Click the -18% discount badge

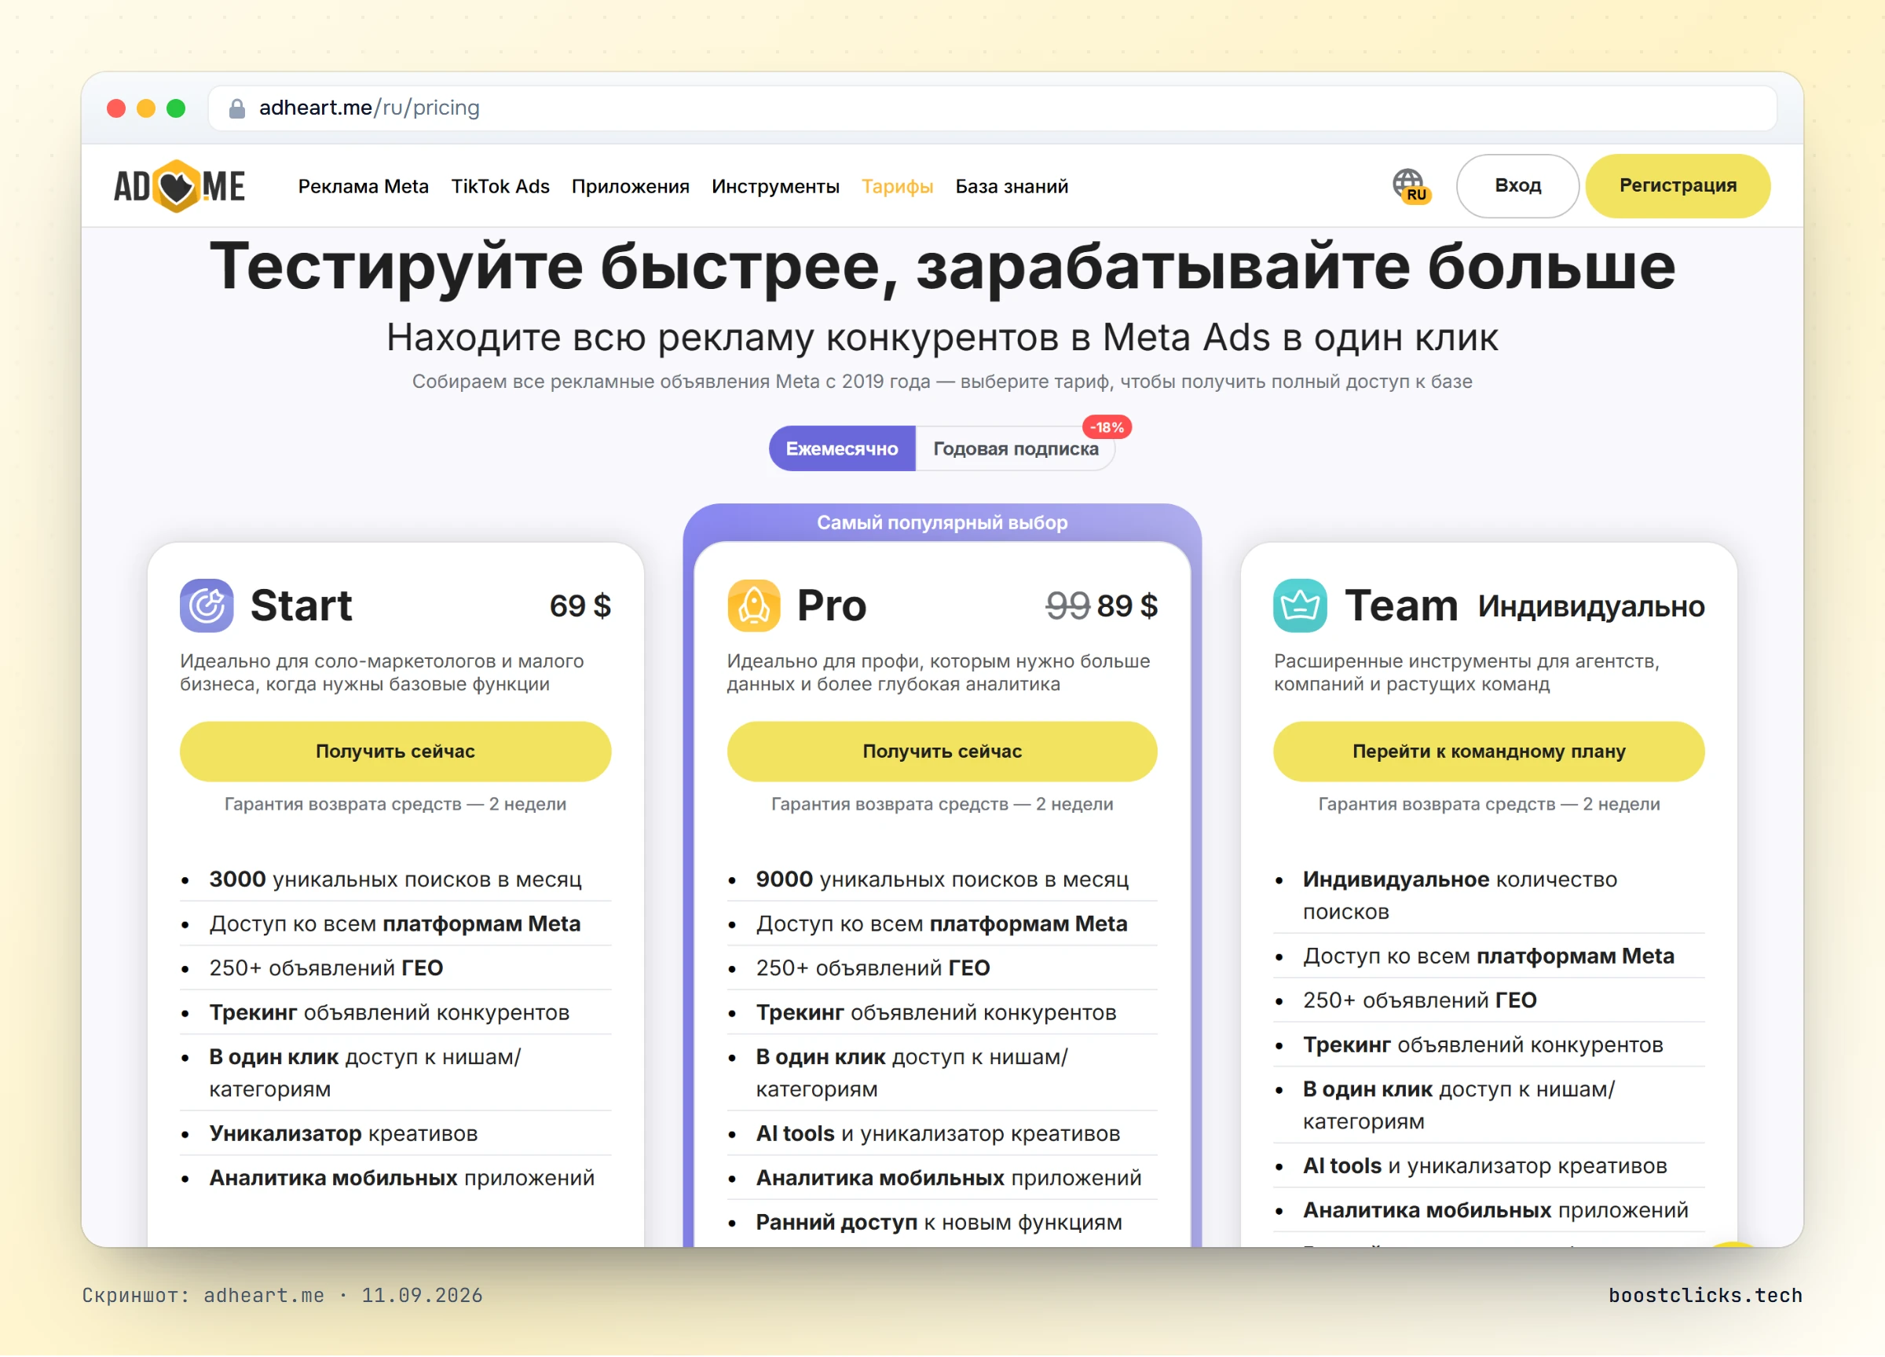click(x=1107, y=427)
